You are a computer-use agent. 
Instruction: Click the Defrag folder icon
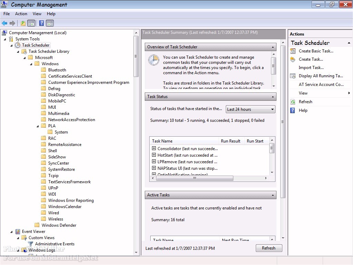click(44, 89)
